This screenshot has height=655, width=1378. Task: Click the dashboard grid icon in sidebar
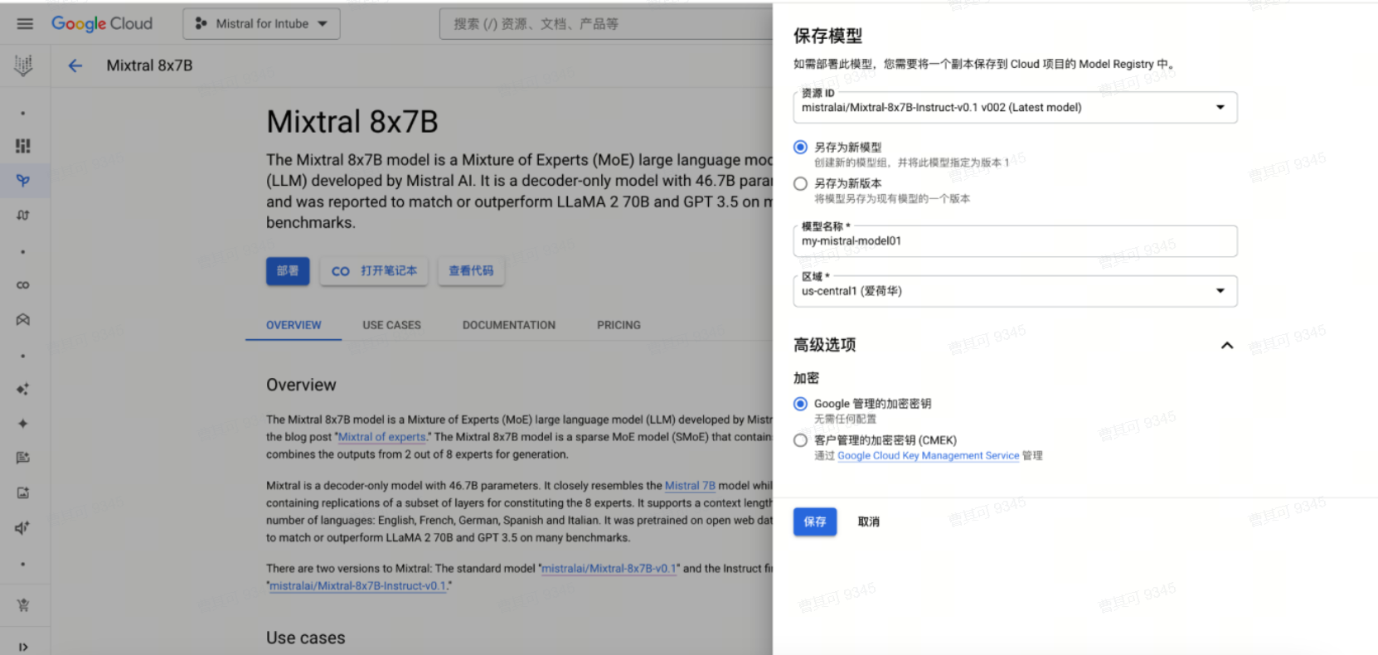23,146
